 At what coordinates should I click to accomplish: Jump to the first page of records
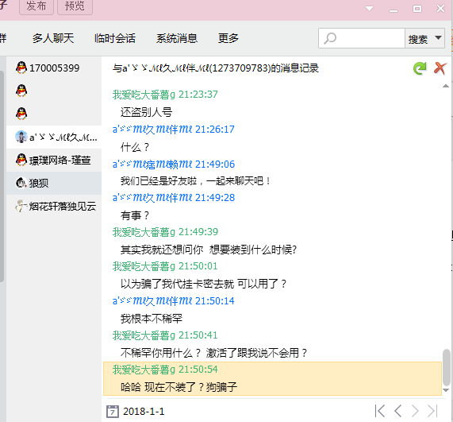tap(380, 411)
